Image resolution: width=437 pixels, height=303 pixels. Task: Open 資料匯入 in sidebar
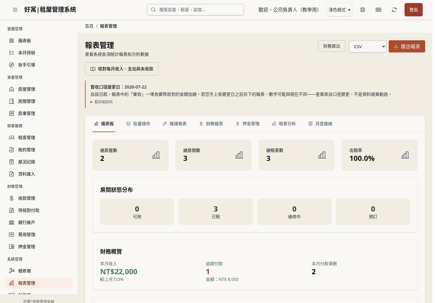(x=39, y=174)
